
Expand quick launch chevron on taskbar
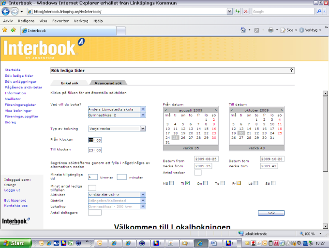[x=87, y=242]
